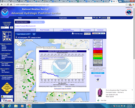Open the Windows Start button
135x108 pixels.
3,106
